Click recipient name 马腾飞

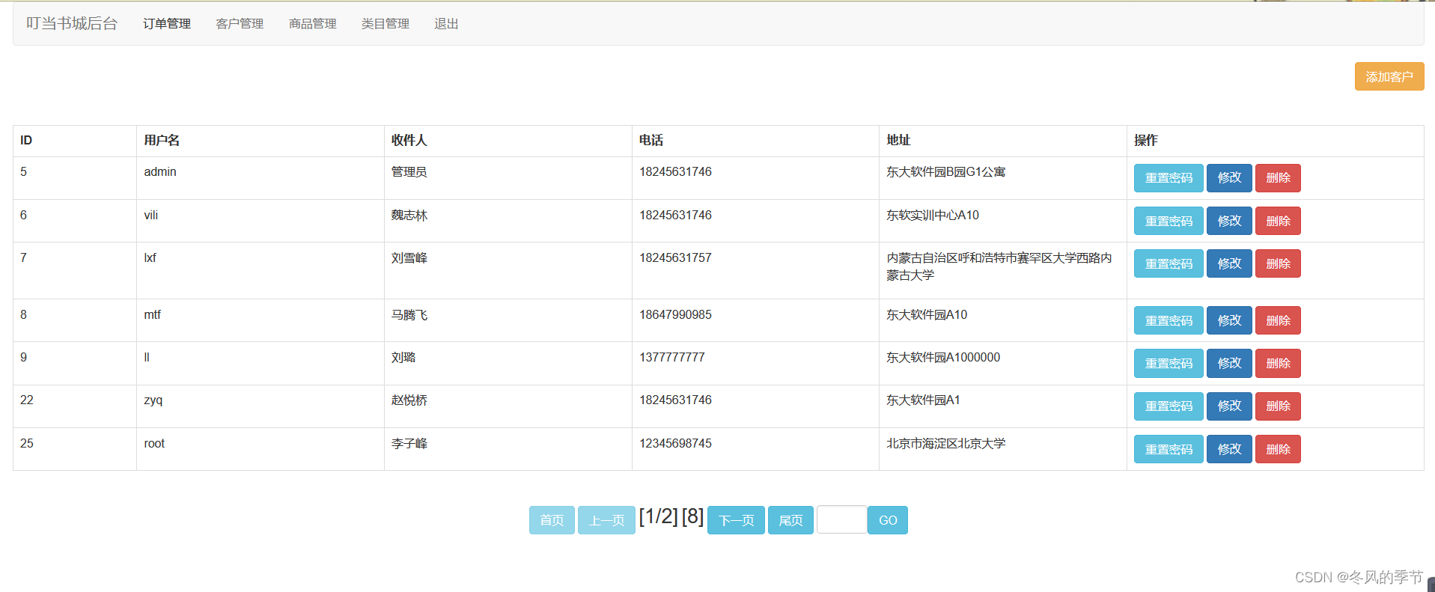409,315
